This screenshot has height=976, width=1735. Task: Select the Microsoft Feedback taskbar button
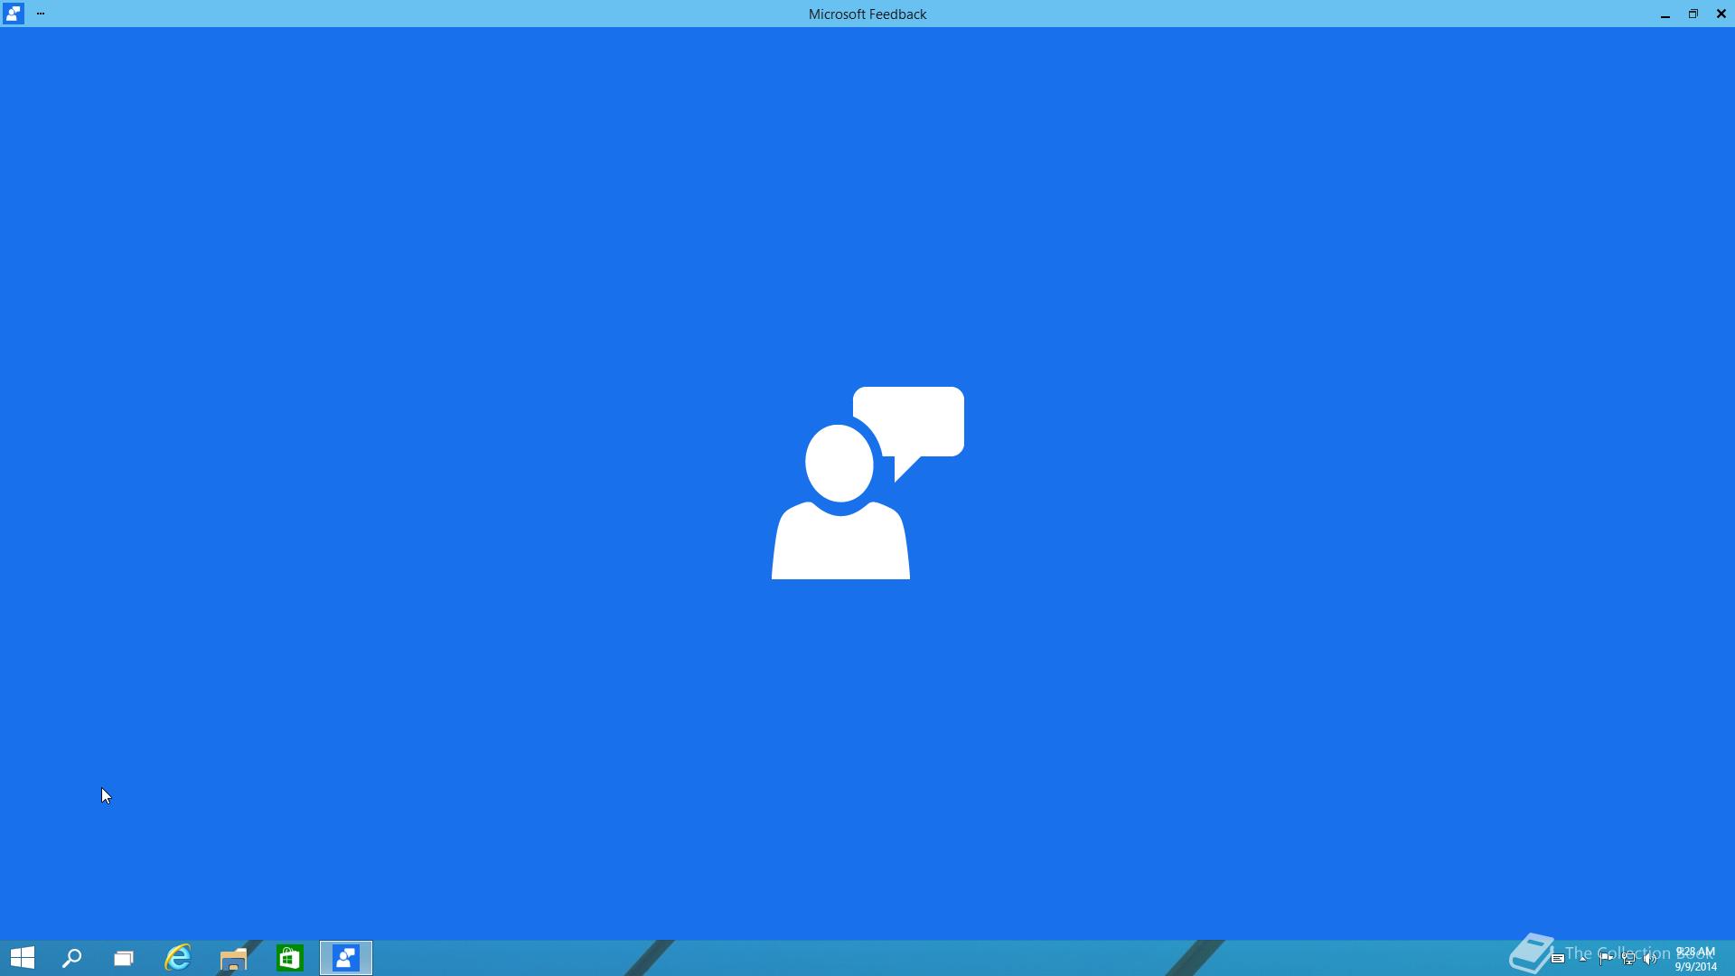(x=346, y=958)
